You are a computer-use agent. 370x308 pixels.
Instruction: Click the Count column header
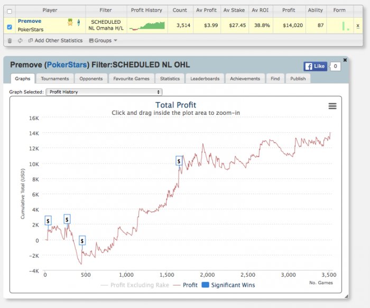pos(180,10)
